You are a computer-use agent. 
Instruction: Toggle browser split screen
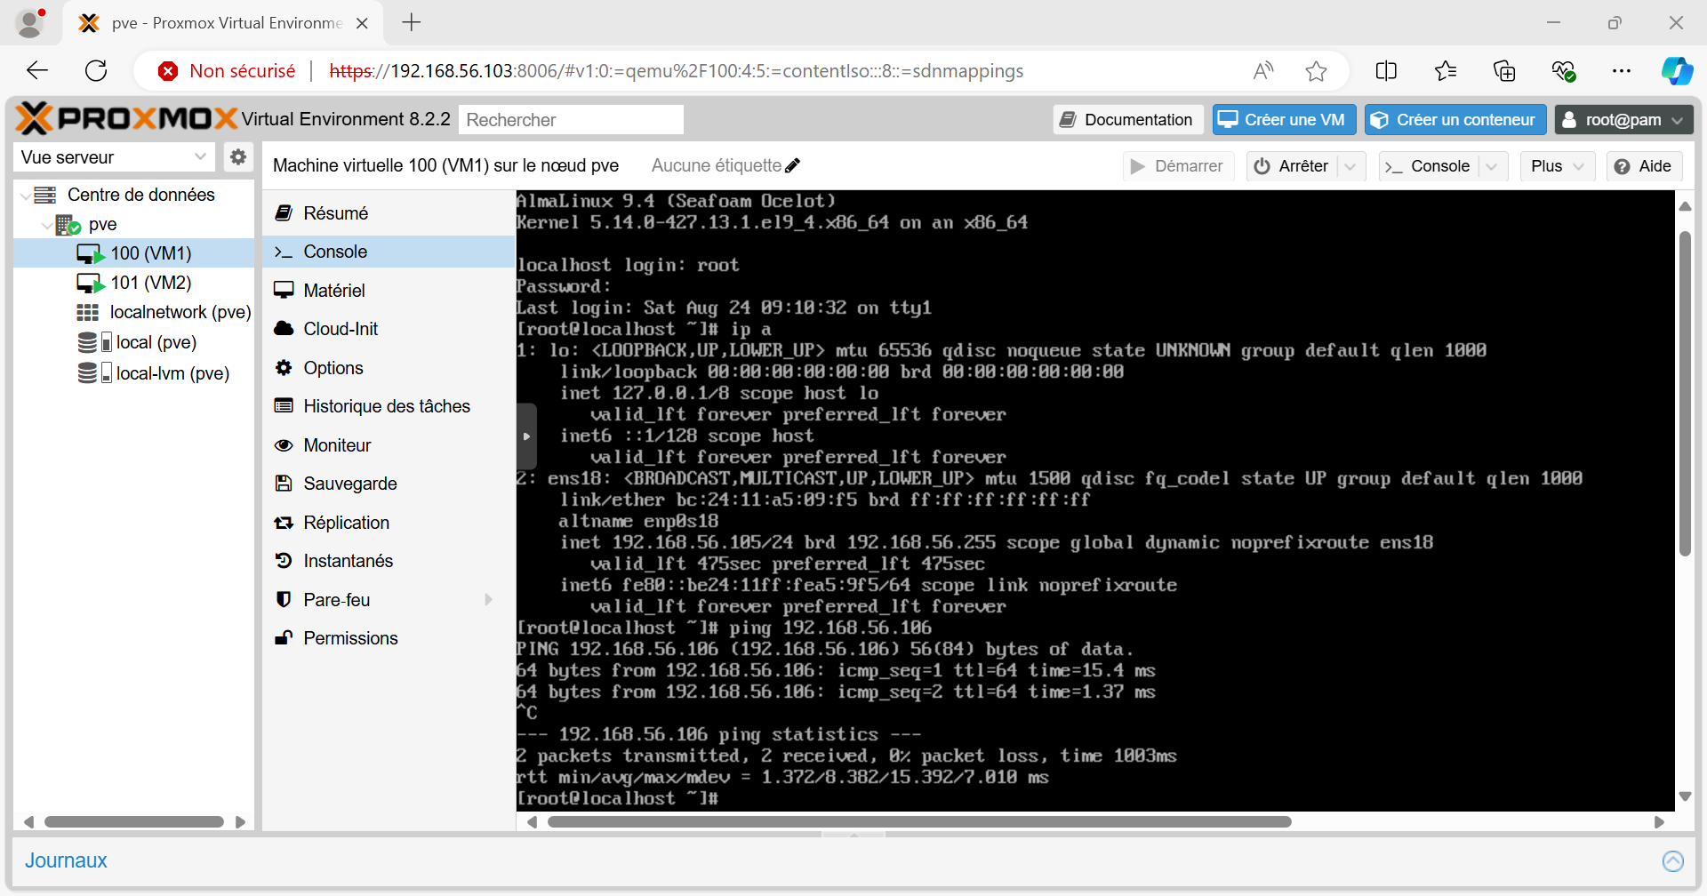(x=1386, y=71)
